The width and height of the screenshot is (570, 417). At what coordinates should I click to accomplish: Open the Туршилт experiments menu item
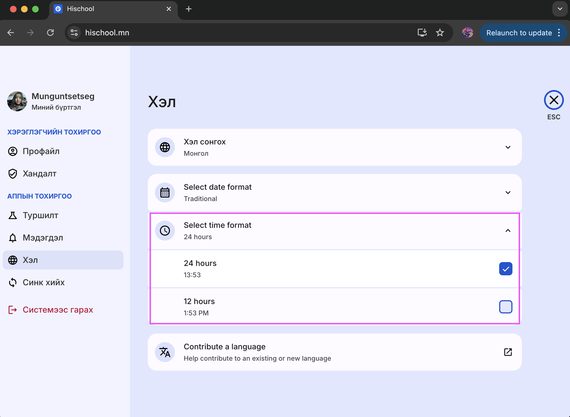(40, 215)
